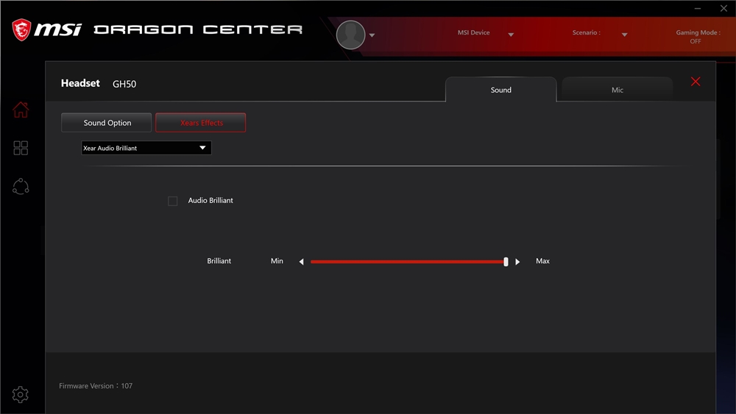Enable the Audio Brilliant checkbox
Screen dimensions: 736x414
pyautogui.click(x=173, y=201)
